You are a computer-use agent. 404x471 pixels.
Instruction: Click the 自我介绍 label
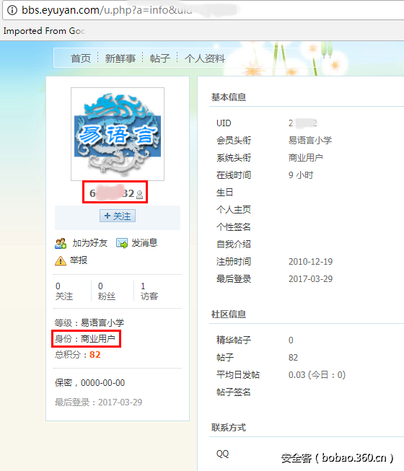[234, 245]
